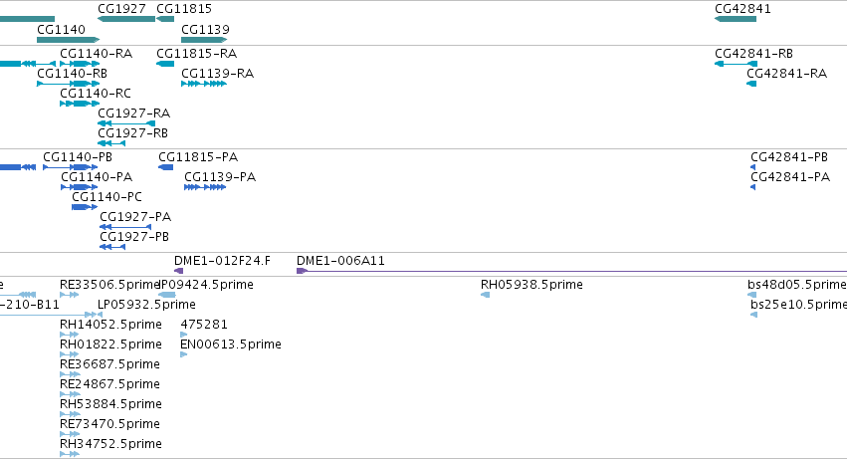847x459 pixels.
Task: Select the CG1927 gene bar
Action: click(x=126, y=19)
